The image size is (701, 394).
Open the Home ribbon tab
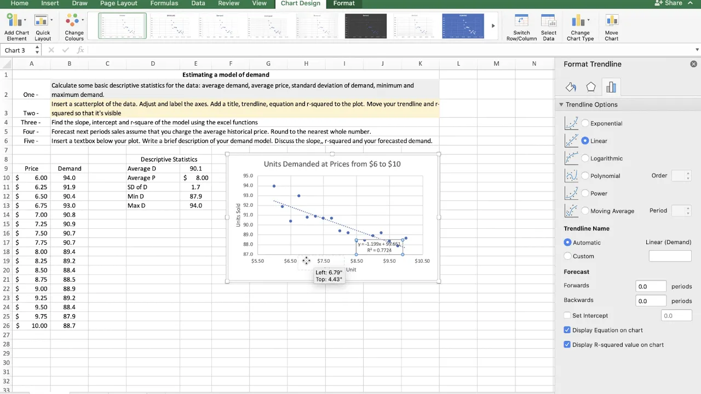[x=20, y=3]
